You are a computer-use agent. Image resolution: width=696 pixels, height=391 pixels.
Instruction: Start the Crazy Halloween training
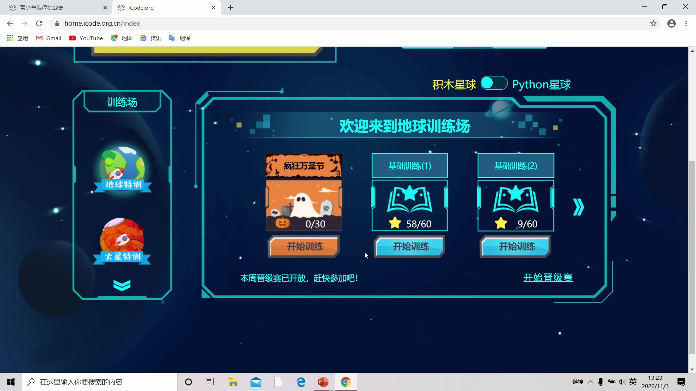[304, 247]
